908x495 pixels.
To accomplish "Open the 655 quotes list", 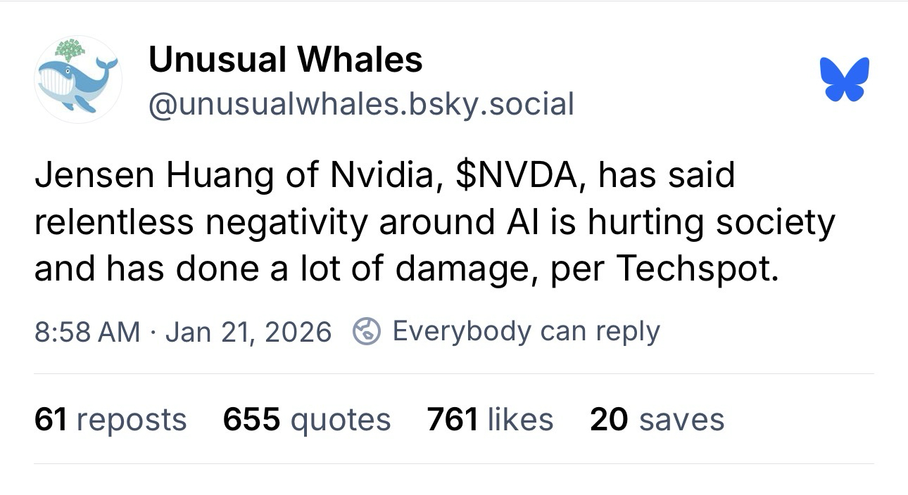I will click(x=306, y=420).
